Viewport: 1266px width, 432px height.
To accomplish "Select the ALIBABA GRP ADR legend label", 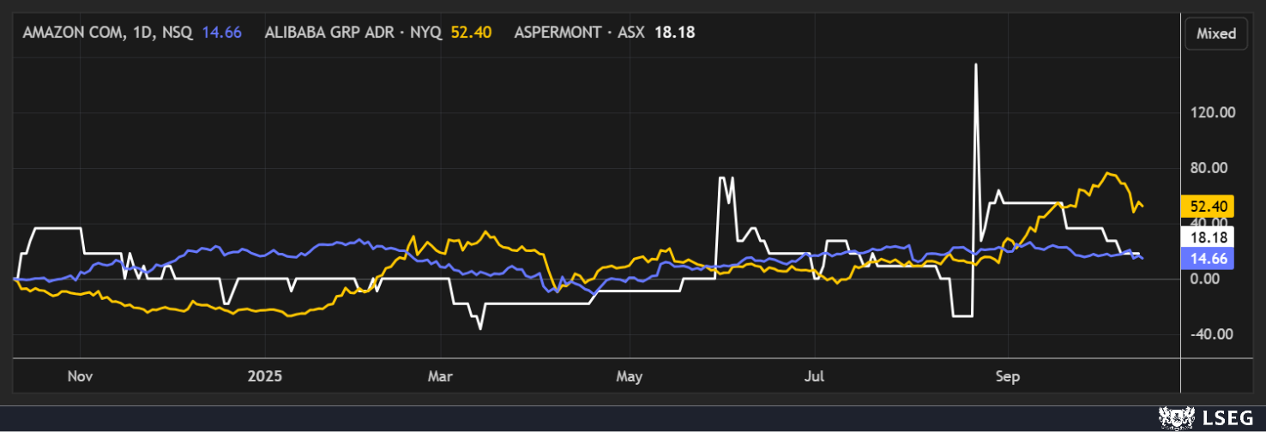I will [354, 33].
